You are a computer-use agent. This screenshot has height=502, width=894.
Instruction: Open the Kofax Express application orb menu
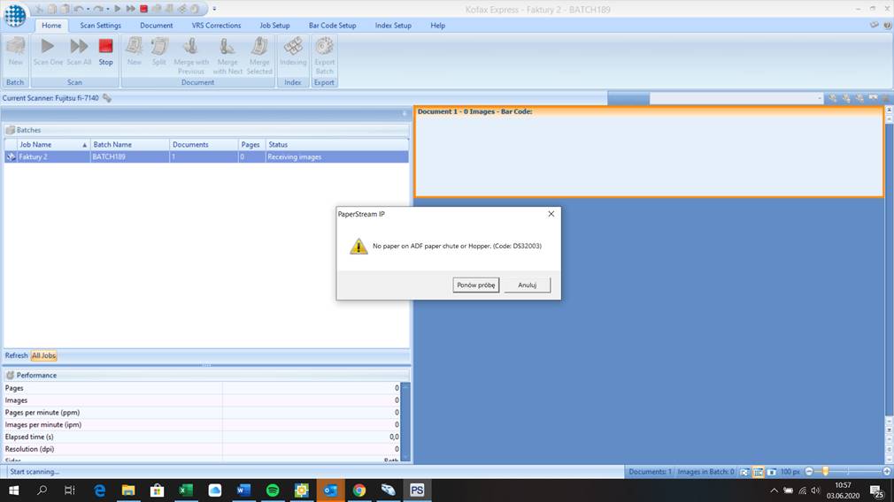pos(15,15)
